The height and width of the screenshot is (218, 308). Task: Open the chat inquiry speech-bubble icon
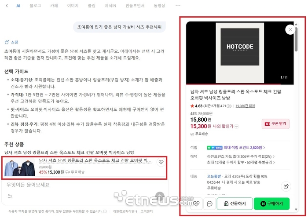point(209,203)
